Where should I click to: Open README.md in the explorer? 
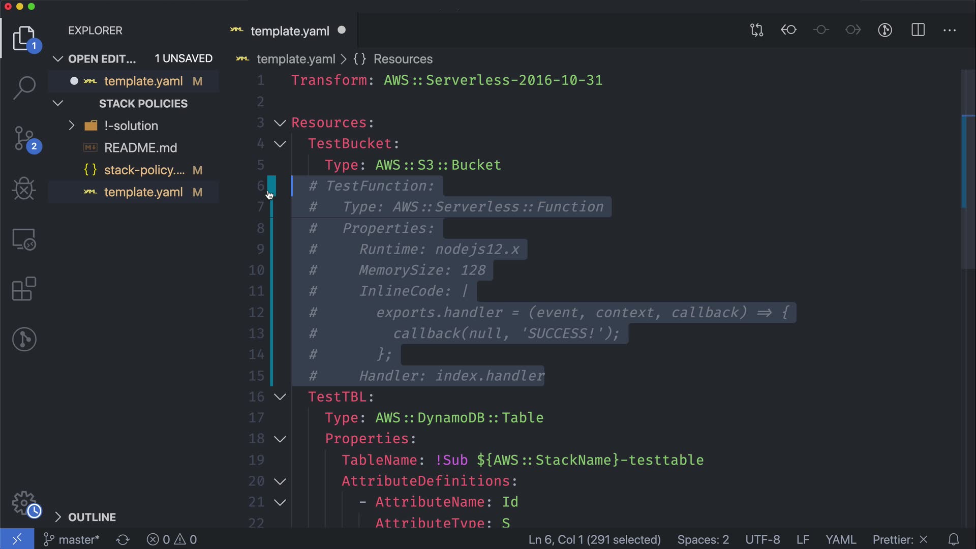coord(140,148)
